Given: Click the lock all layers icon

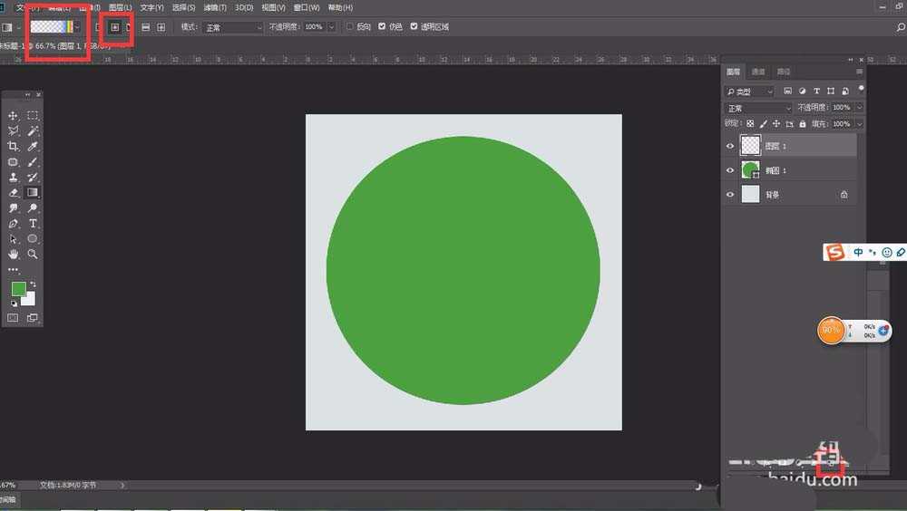Looking at the screenshot, I should pyautogui.click(x=805, y=123).
